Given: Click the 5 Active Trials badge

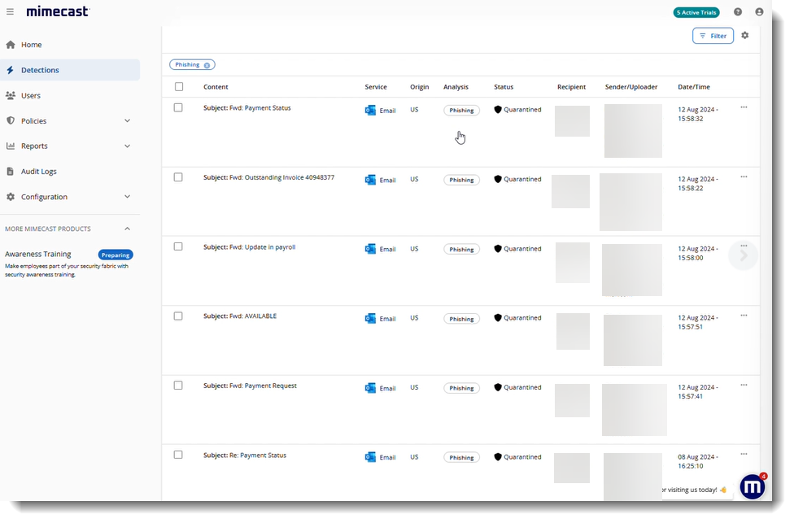Looking at the screenshot, I should pyautogui.click(x=696, y=12).
